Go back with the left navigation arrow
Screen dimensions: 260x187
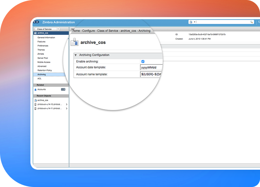click(x=35, y=22)
